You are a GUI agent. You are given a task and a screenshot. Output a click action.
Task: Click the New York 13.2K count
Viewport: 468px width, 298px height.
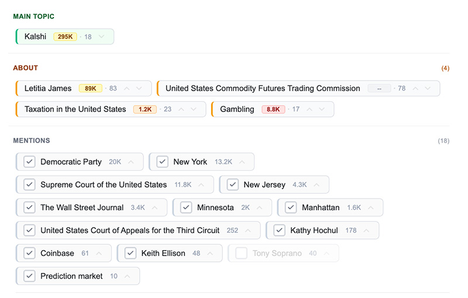pyautogui.click(x=223, y=162)
